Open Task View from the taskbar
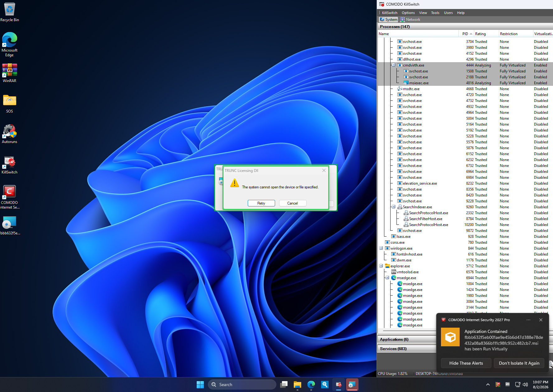This screenshot has height=392, width=553. pos(284,385)
